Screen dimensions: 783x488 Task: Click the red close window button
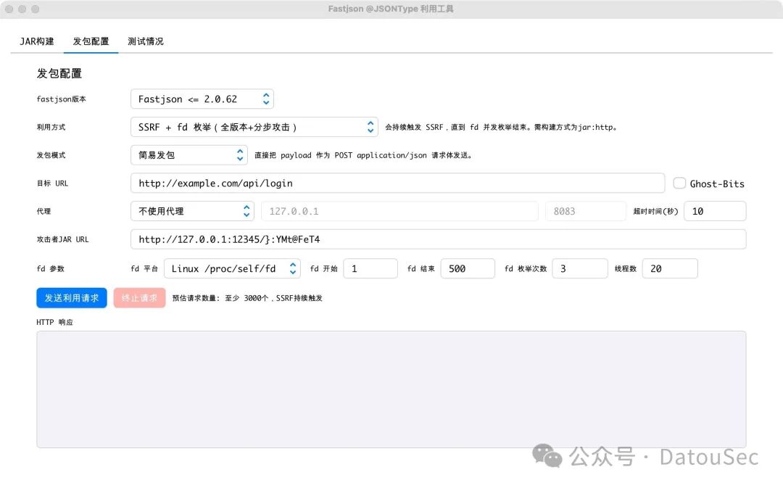click(x=9, y=9)
